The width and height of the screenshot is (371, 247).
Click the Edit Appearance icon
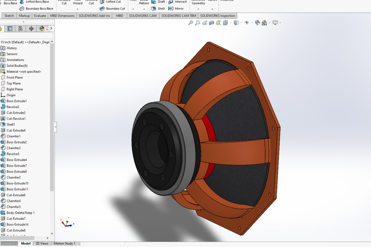(x=257, y=22)
